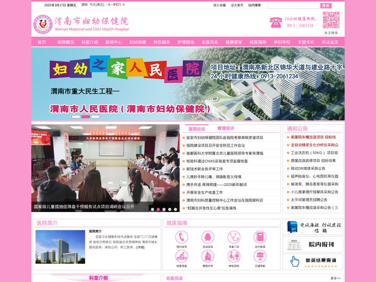Open 司法鉴定 navigation menu
Viewport: 376px width, 282px height.
[x=330, y=42]
